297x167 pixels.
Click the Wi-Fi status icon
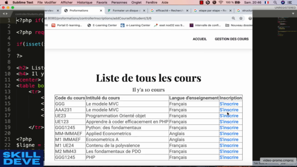pyautogui.click(x=221, y=2)
